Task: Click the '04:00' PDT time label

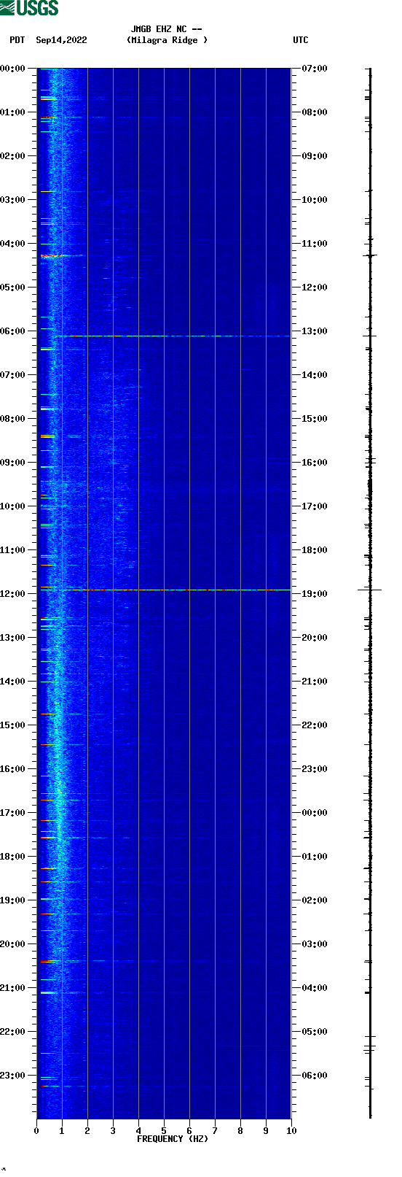Action: [13, 244]
